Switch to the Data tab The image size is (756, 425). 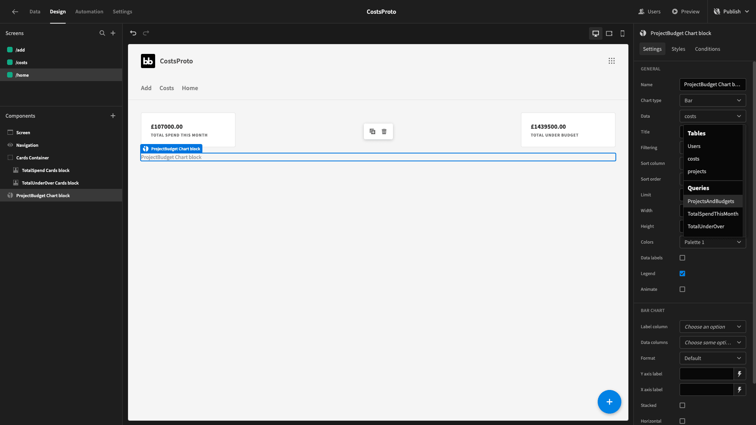click(35, 12)
